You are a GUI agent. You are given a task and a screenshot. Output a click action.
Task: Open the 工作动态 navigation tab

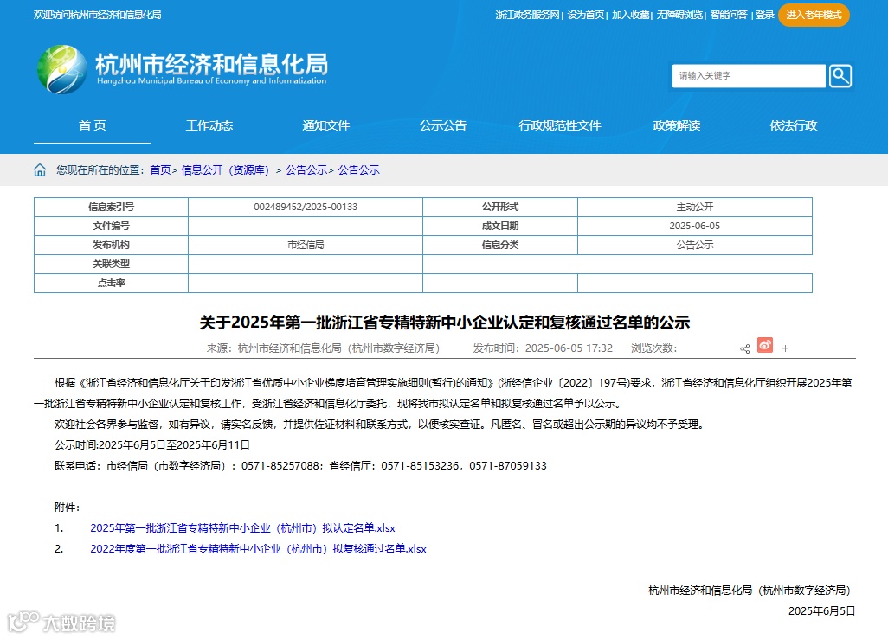click(209, 125)
